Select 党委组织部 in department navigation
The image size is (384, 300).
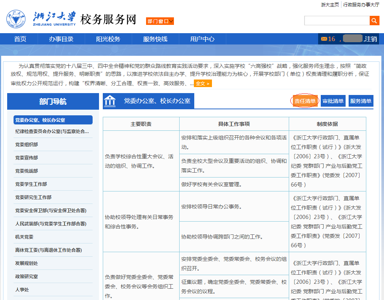click(27, 145)
